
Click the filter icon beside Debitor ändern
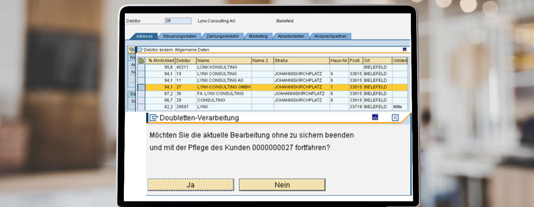(132, 50)
